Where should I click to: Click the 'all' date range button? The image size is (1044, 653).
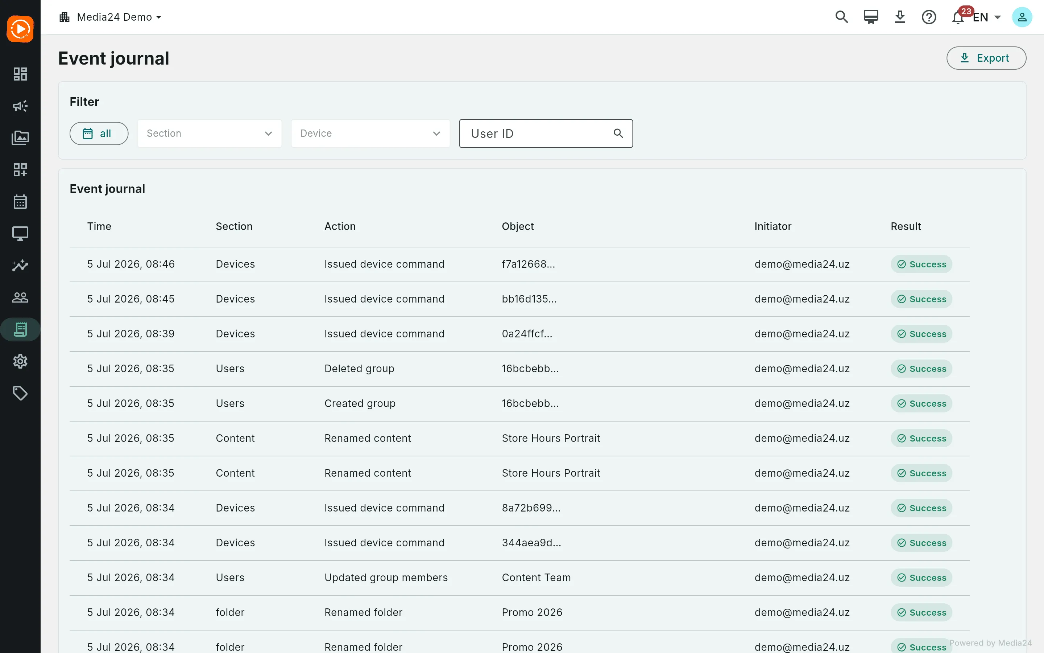point(99,134)
